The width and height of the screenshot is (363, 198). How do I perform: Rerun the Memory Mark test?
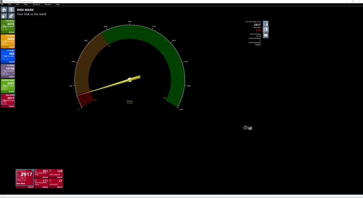pyautogui.click(x=12, y=92)
